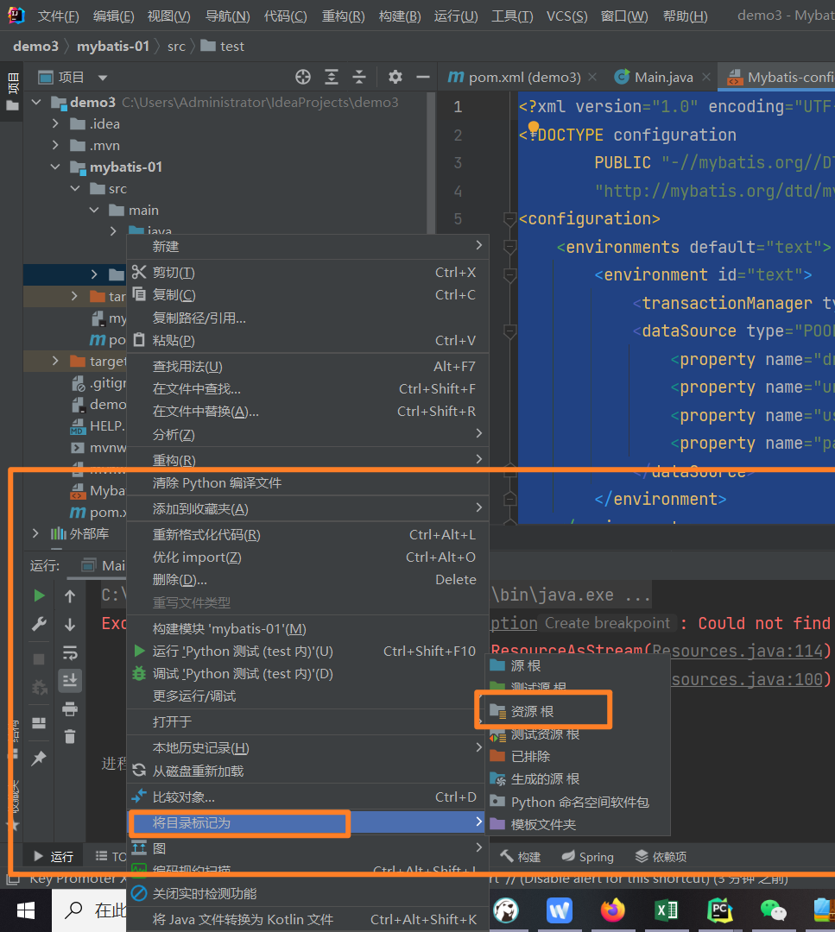Expand the .idea folder
Screen dimensions: 835x932
coord(55,123)
